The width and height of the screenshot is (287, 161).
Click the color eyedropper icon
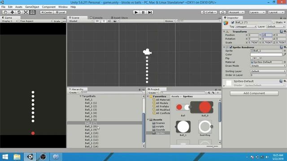284,55
